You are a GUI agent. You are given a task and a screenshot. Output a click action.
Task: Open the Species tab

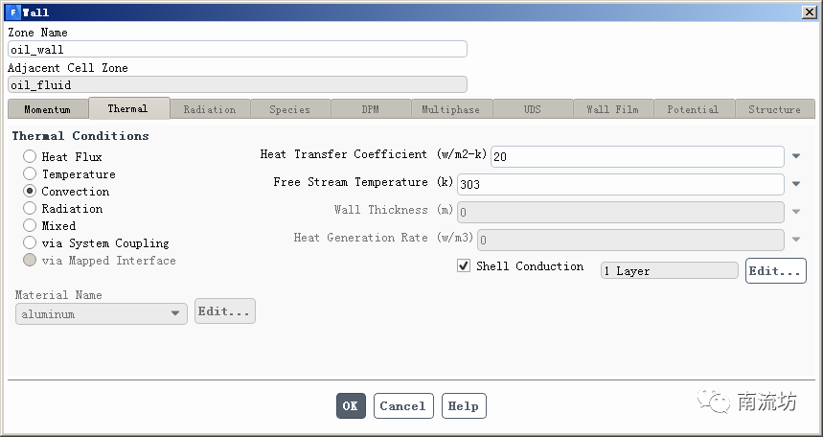tap(290, 109)
